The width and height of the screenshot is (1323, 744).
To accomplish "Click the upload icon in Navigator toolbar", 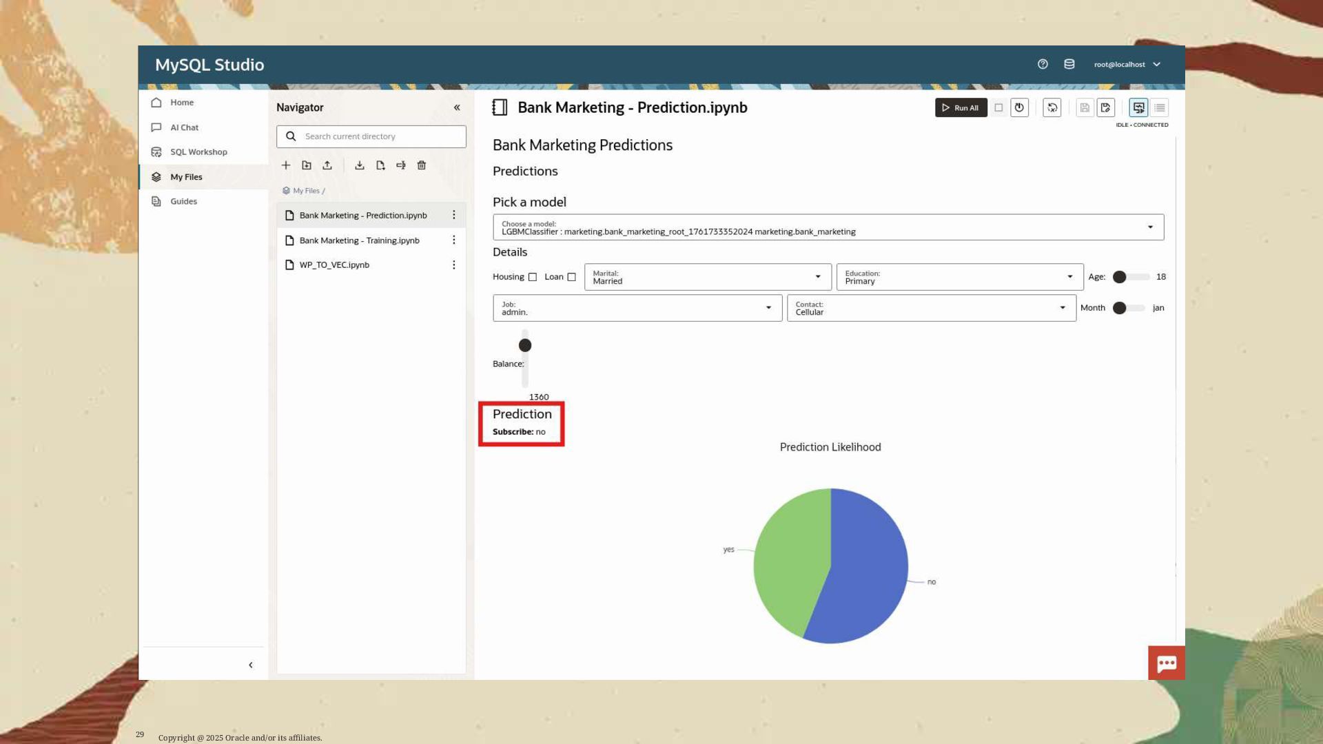I will (x=327, y=165).
